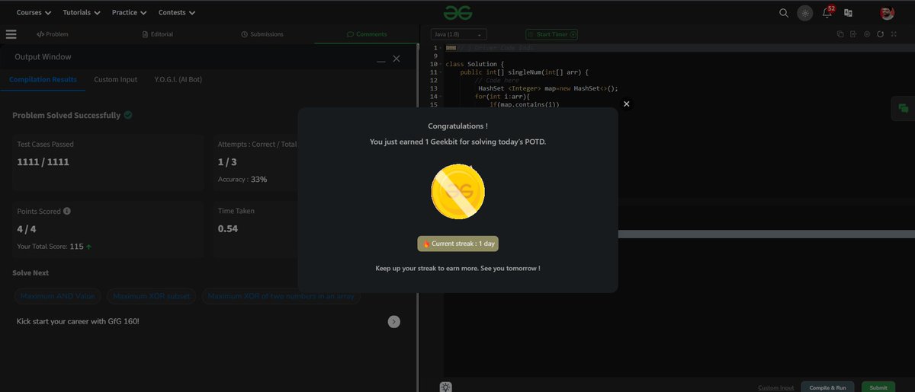Open notifications bell with 52 badge
Viewport: 915px width, 392px height.
(x=827, y=12)
